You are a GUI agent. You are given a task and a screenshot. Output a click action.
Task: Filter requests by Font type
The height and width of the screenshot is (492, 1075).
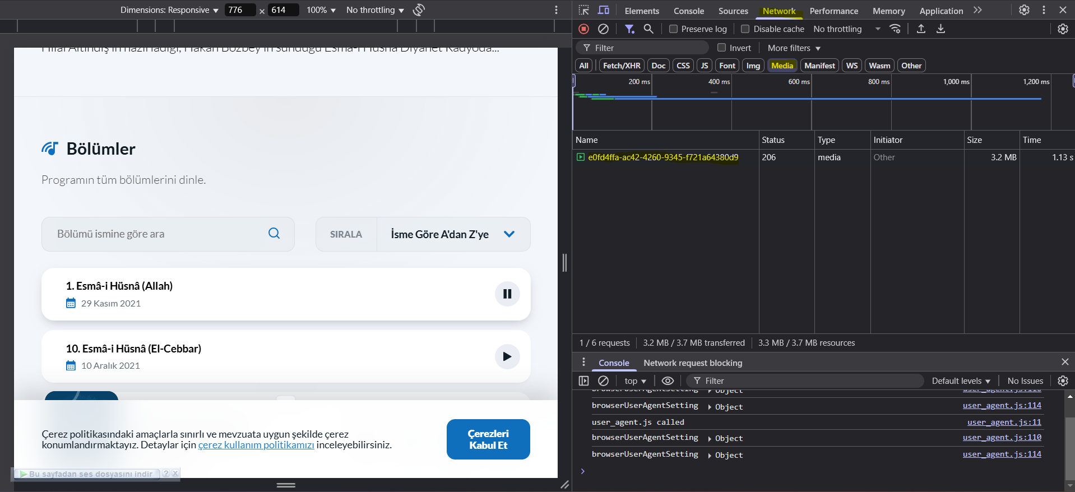pos(727,66)
